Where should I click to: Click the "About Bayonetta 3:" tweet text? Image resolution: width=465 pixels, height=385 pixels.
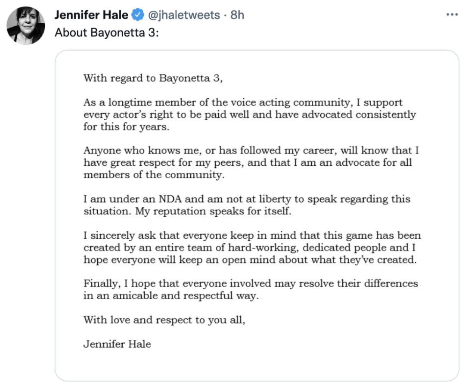point(107,33)
